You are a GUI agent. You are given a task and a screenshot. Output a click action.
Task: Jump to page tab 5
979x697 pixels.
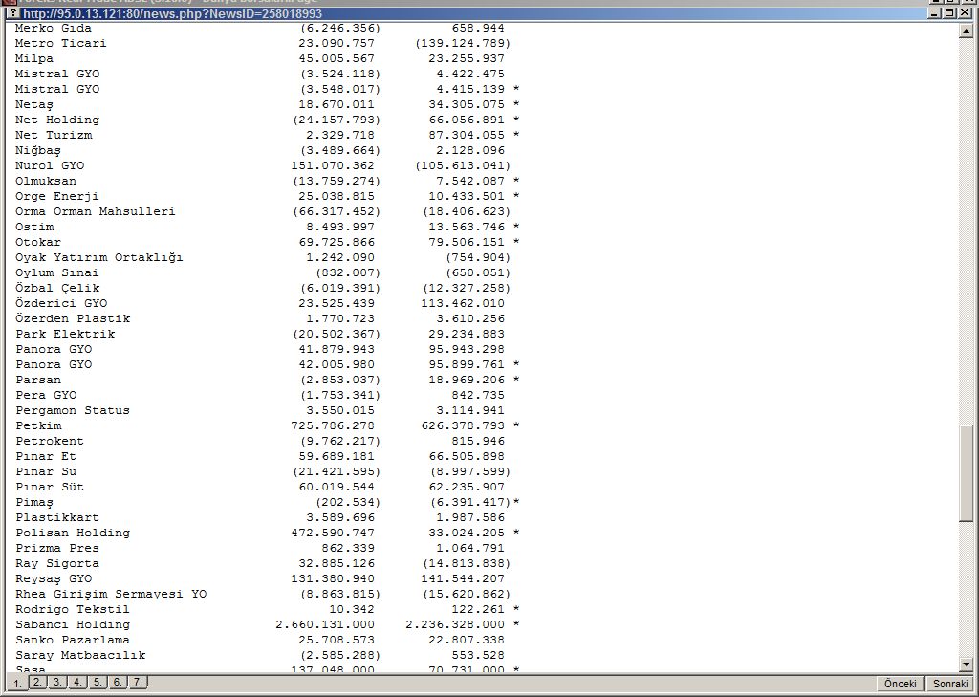(x=98, y=682)
